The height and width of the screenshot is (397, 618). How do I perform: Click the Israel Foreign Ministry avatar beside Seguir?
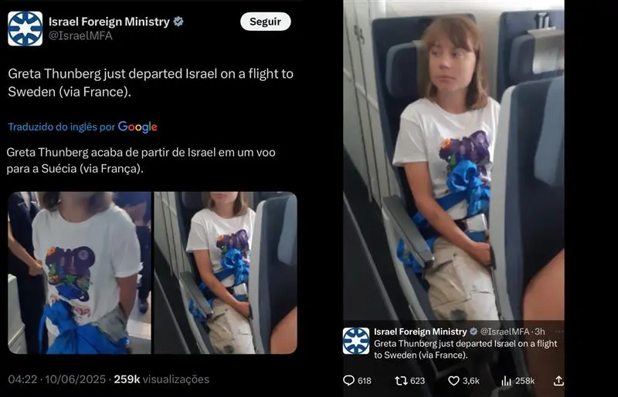point(25,29)
